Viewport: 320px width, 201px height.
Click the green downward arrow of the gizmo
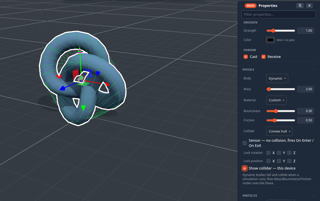tap(83, 107)
